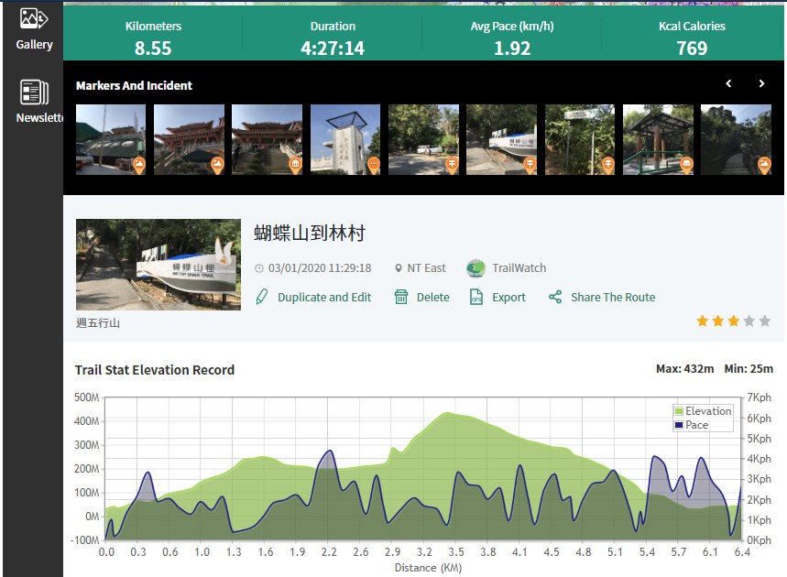
Task: Click the GPX Export file icon
Action: click(x=475, y=297)
